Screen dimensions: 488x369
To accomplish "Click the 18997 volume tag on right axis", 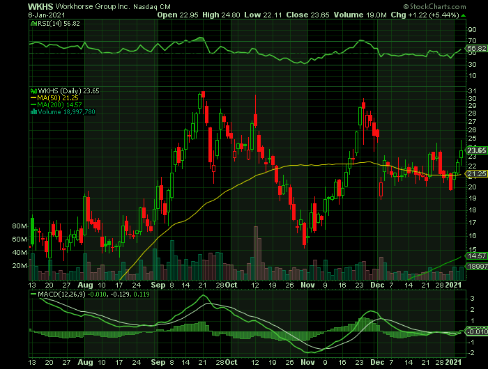I will [x=476, y=267].
